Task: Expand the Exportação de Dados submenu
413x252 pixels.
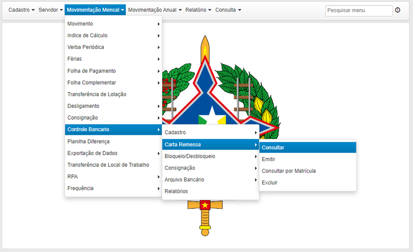Action: click(x=113, y=153)
